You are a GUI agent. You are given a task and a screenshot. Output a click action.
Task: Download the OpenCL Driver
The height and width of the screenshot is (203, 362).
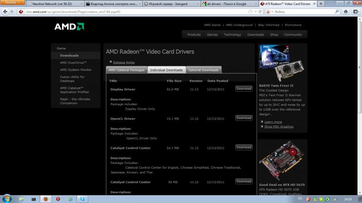(x=244, y=118)
